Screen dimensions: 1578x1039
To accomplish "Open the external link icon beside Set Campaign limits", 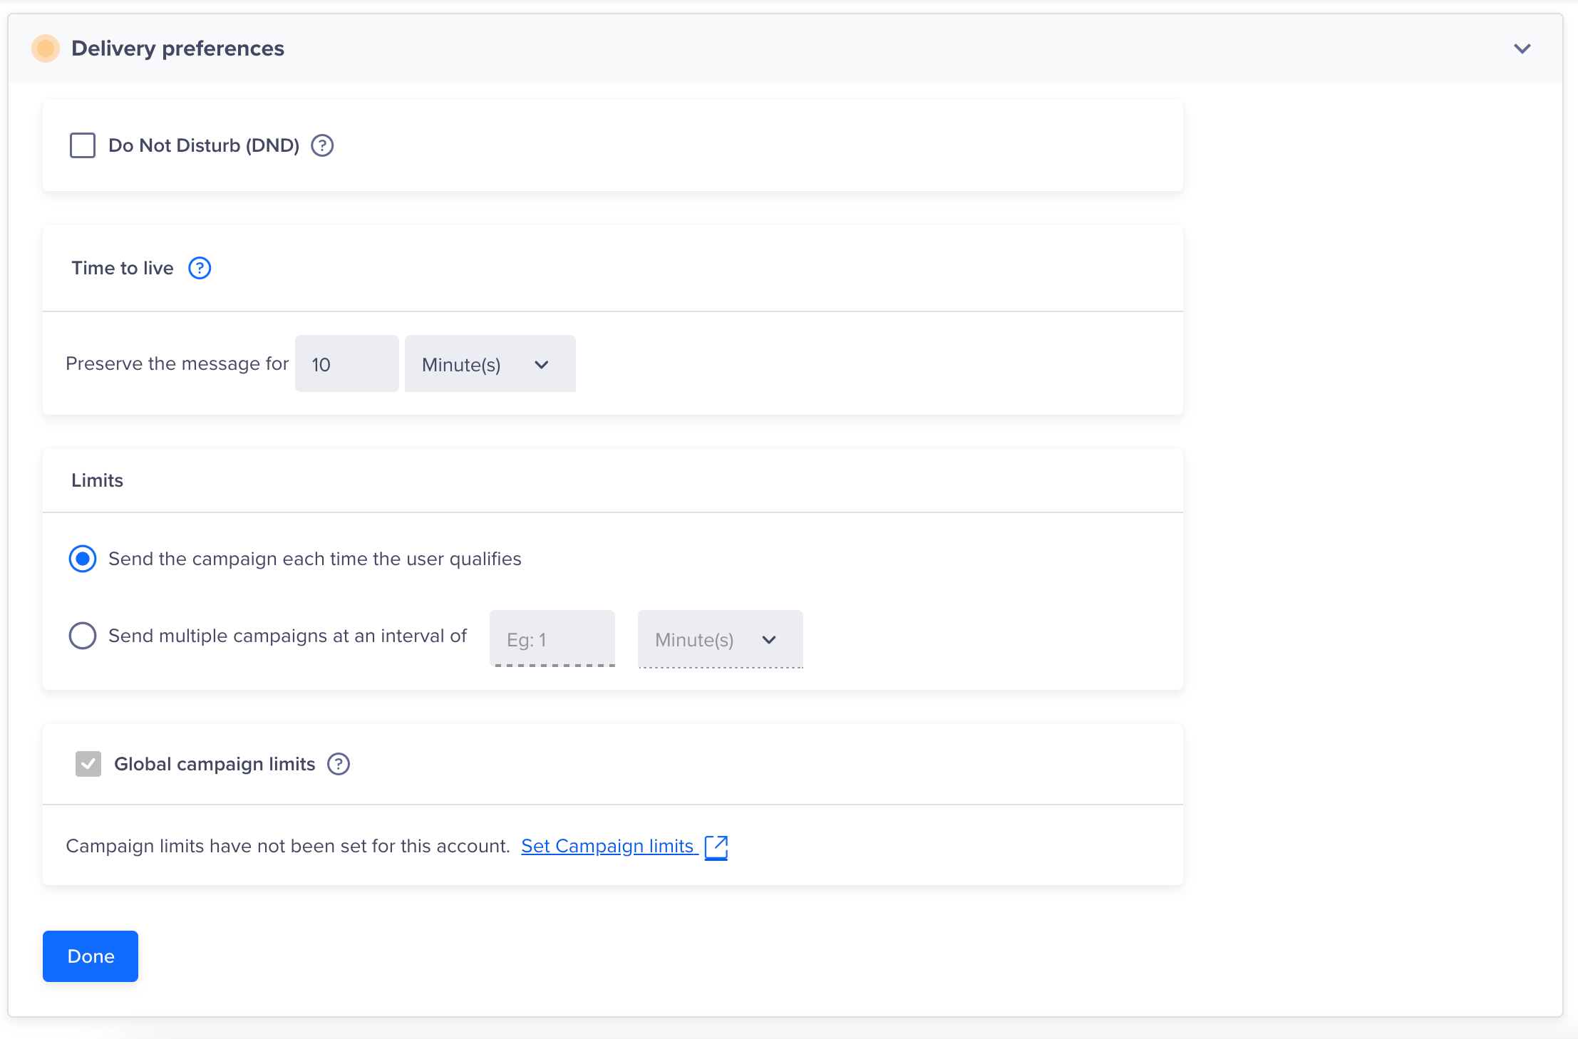I will click(x=716, y=847).
